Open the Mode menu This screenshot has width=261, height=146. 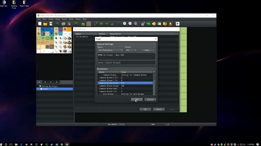click(x=51, y=19)
